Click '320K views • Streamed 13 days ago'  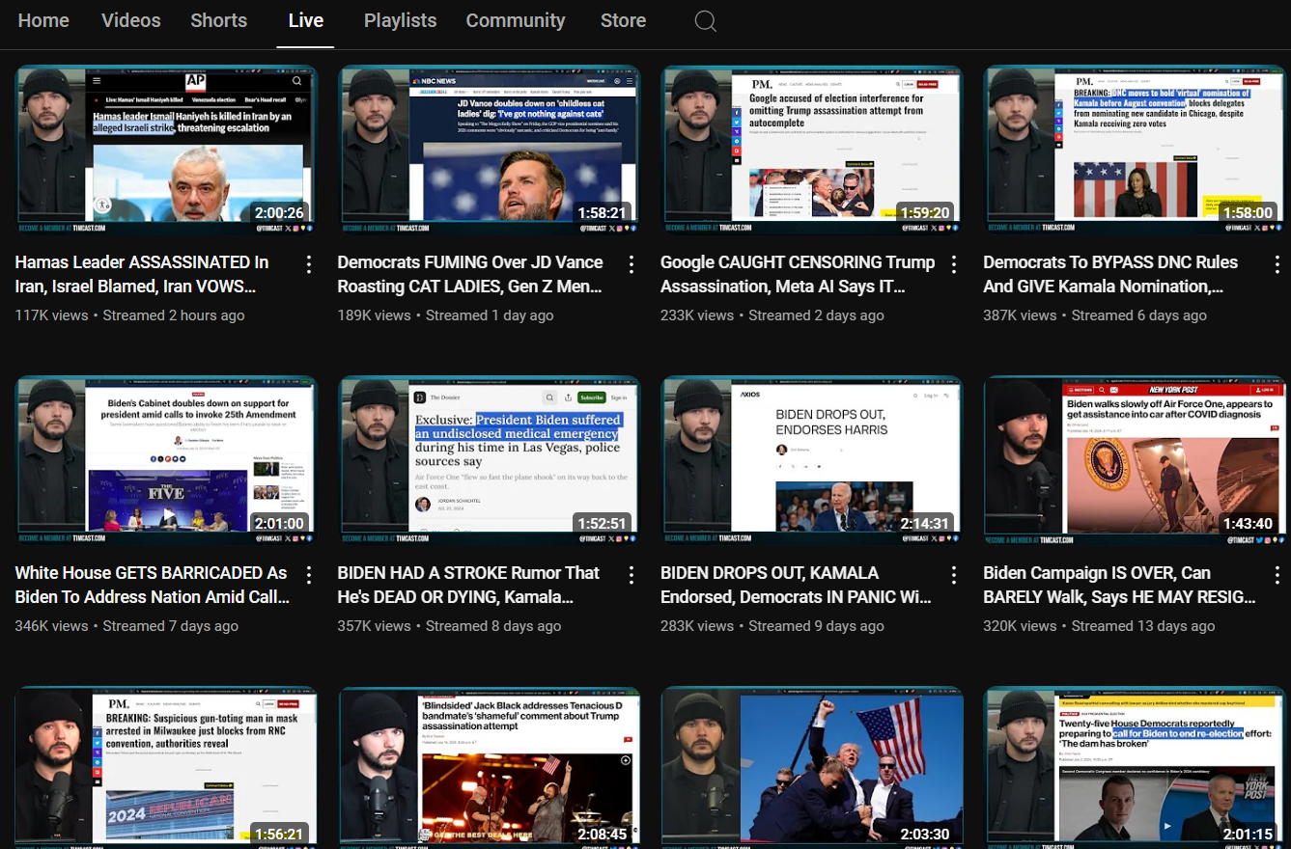pos(1099,626)
